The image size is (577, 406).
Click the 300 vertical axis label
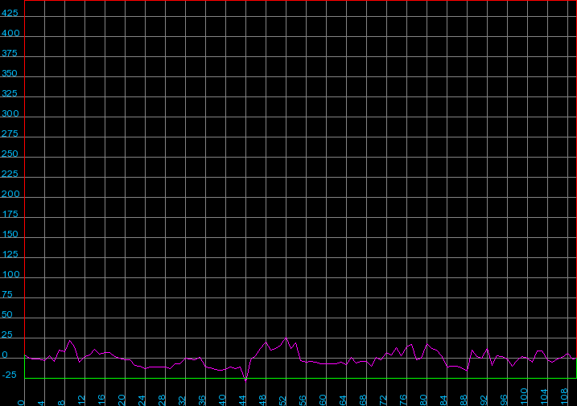click(x=10, y=113)
